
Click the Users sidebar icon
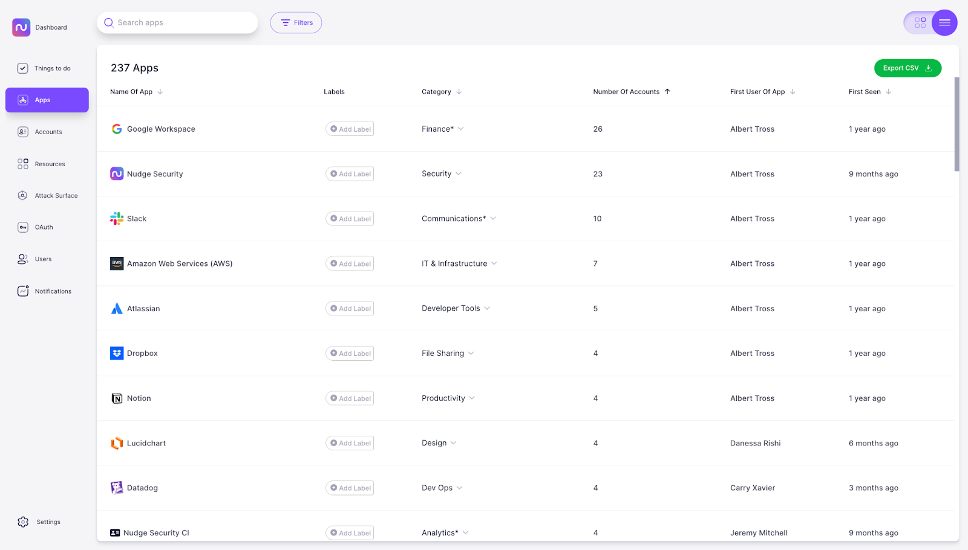[x=23, y=259]
